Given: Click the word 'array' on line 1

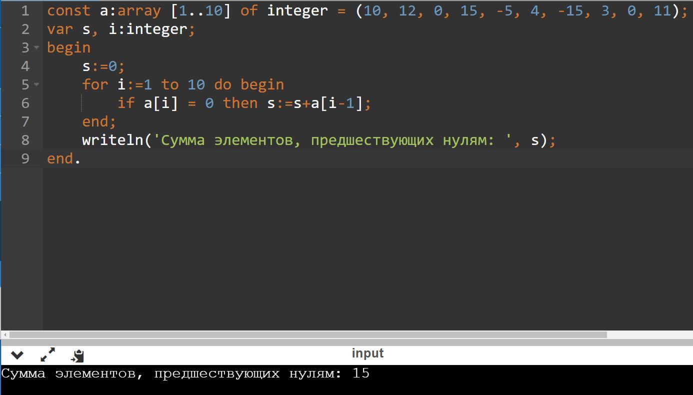Looking at the screenshot, I should [x=139, y=10].
